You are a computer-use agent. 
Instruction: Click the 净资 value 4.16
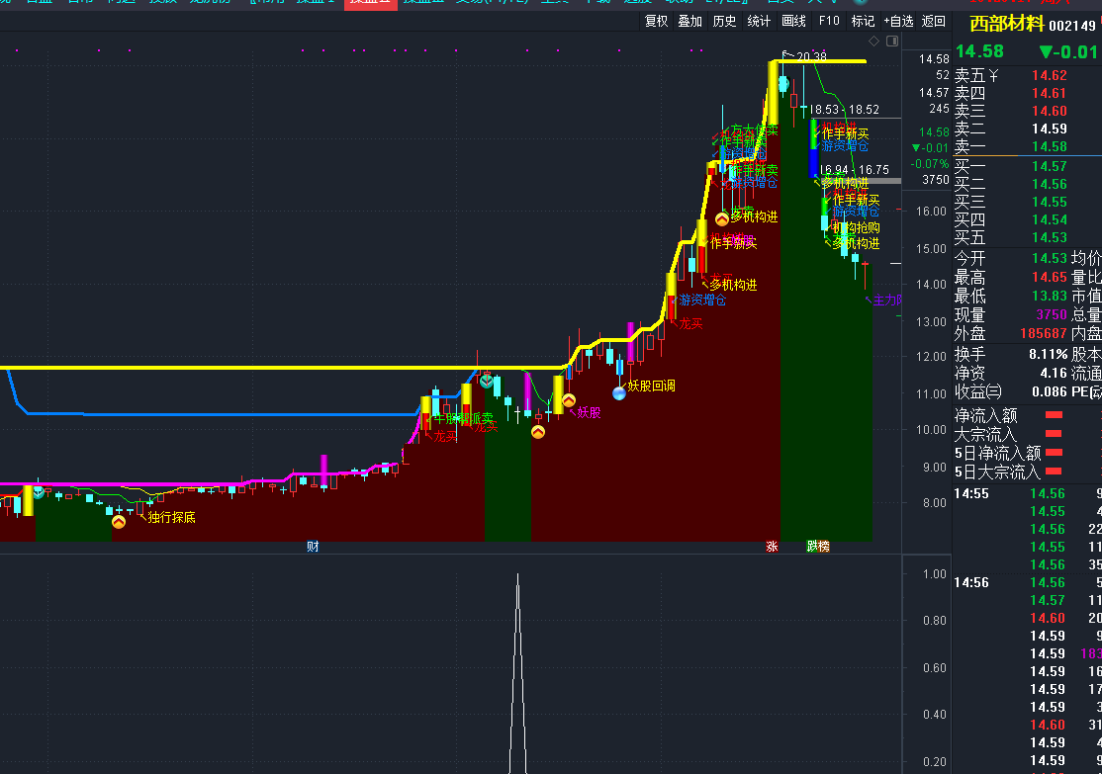pyautogui.click(x=1054, y=373)
